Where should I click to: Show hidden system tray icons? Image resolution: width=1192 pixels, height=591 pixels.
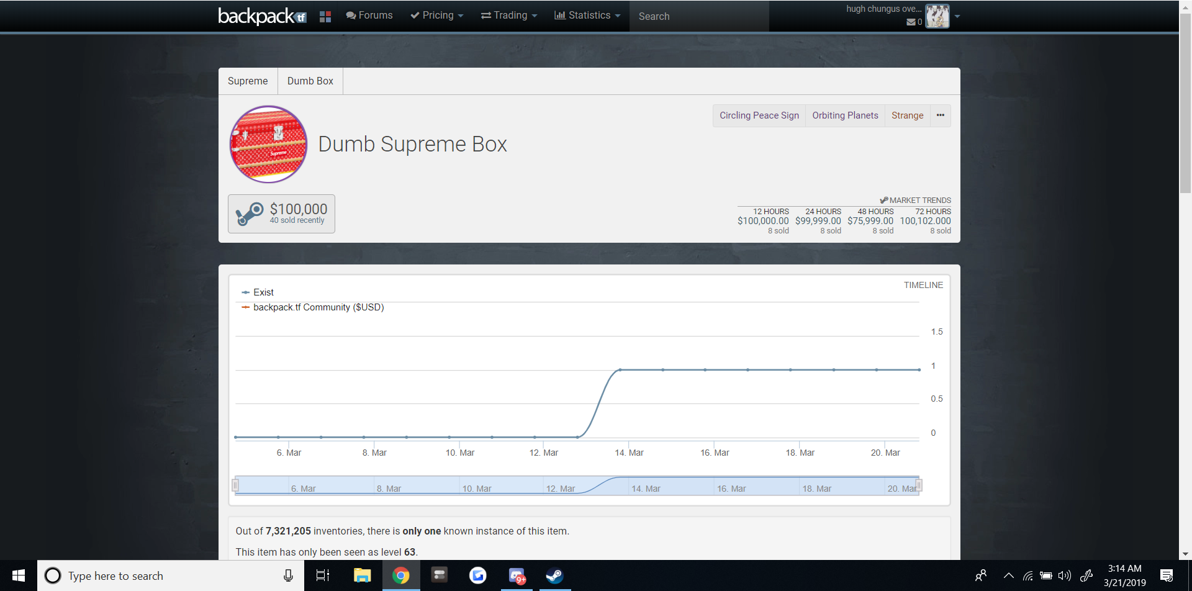(x=1009, y=575)
